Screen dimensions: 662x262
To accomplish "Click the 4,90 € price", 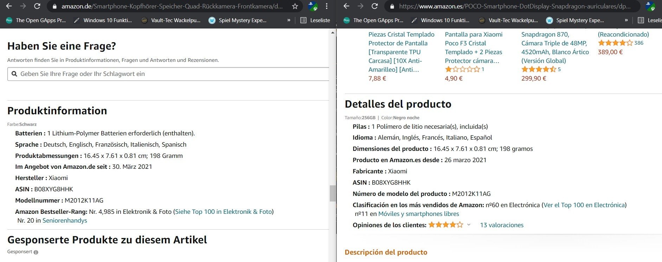I will pyautogui.click(x=454, y=78).
